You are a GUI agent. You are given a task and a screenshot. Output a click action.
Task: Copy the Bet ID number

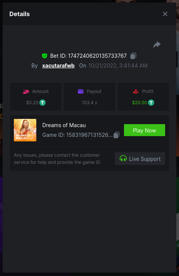pyautogui.click(x=133, y=56)
